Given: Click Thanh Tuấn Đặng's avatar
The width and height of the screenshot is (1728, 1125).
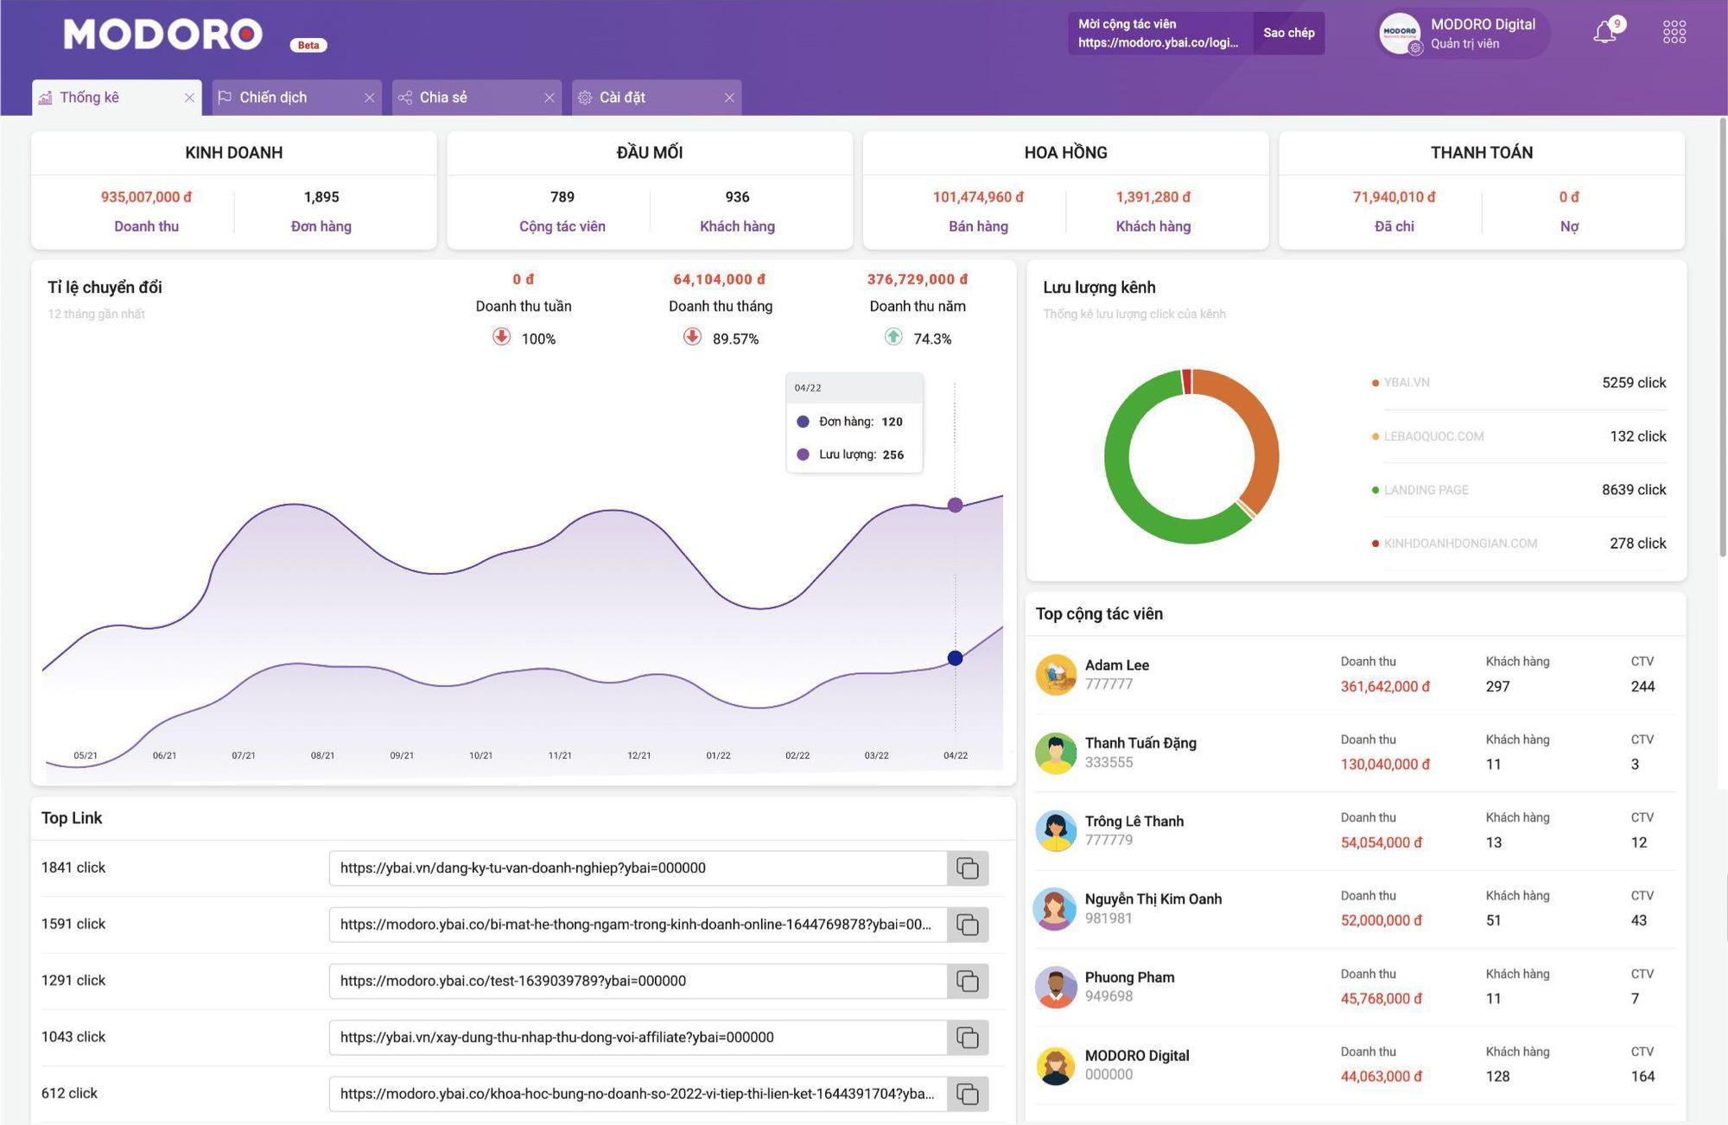Looking at the screenshot, I should click(1056, 753).
